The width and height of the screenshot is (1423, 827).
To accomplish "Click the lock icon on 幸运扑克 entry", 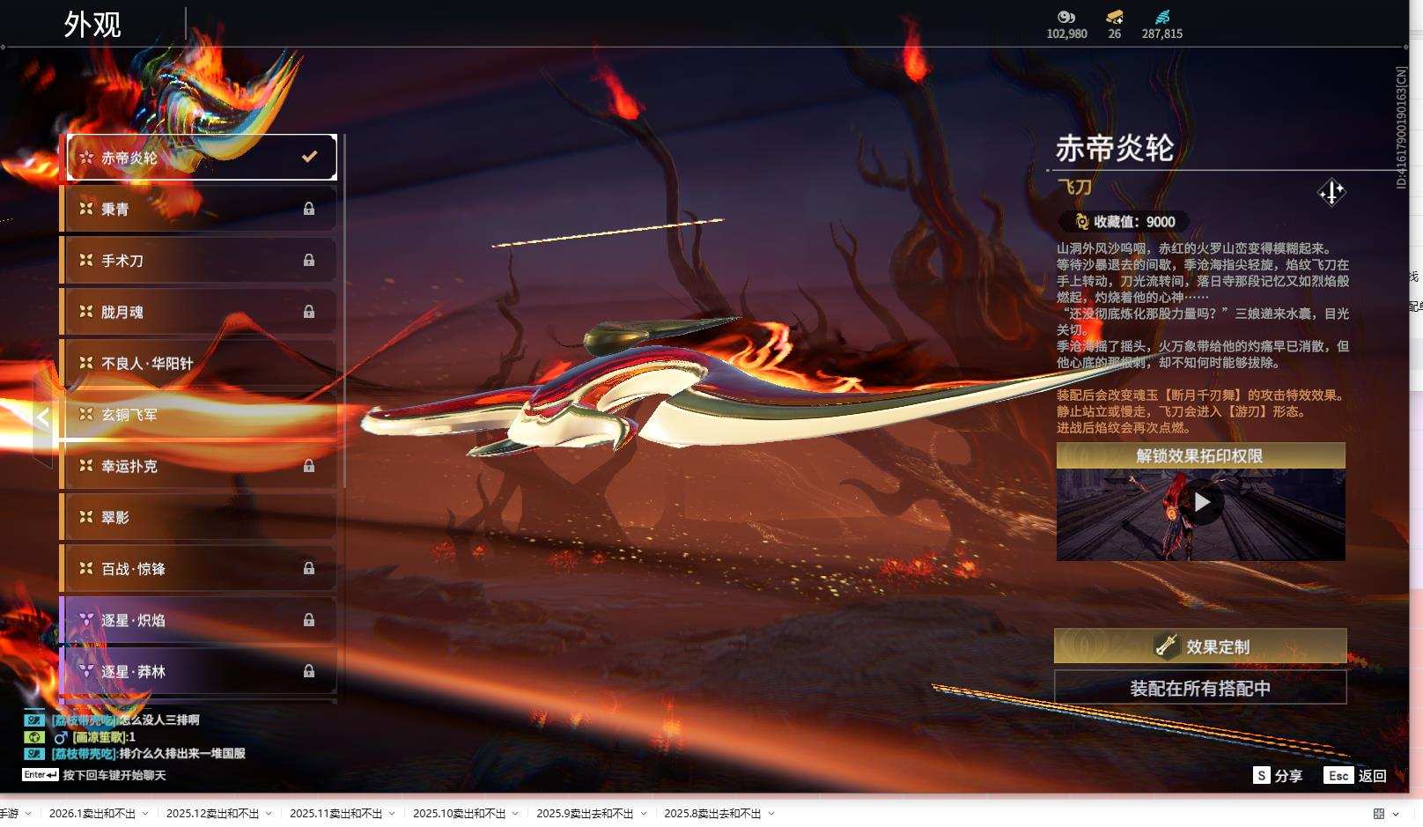I will [x=309, y=466].
